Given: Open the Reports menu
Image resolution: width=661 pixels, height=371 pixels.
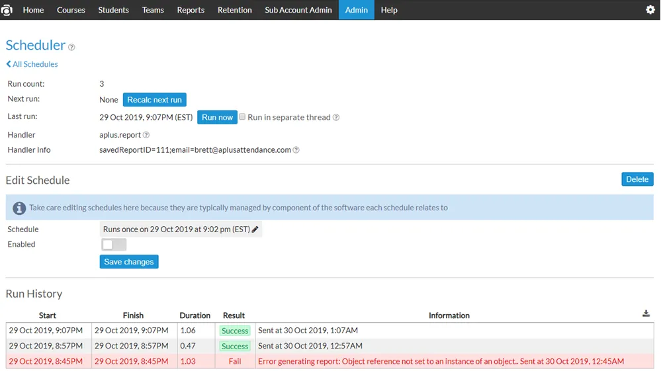Looking at the screenshot, I should coord(191,10).
